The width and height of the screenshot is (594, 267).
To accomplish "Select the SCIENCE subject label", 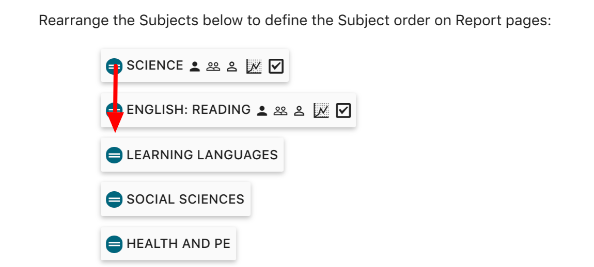I will tap(155, 65).
